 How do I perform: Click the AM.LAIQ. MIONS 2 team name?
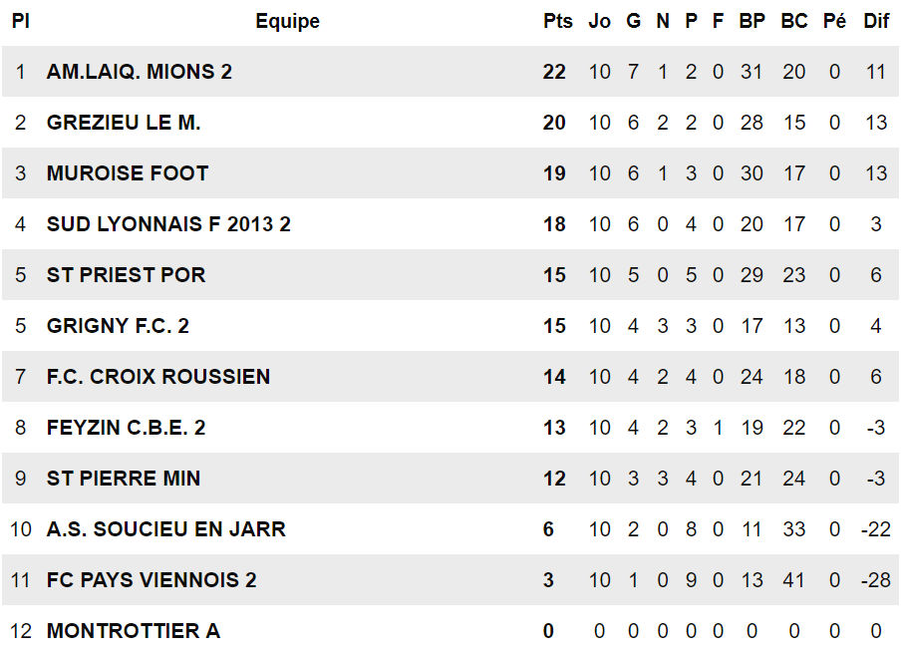[x=139, y=72]
